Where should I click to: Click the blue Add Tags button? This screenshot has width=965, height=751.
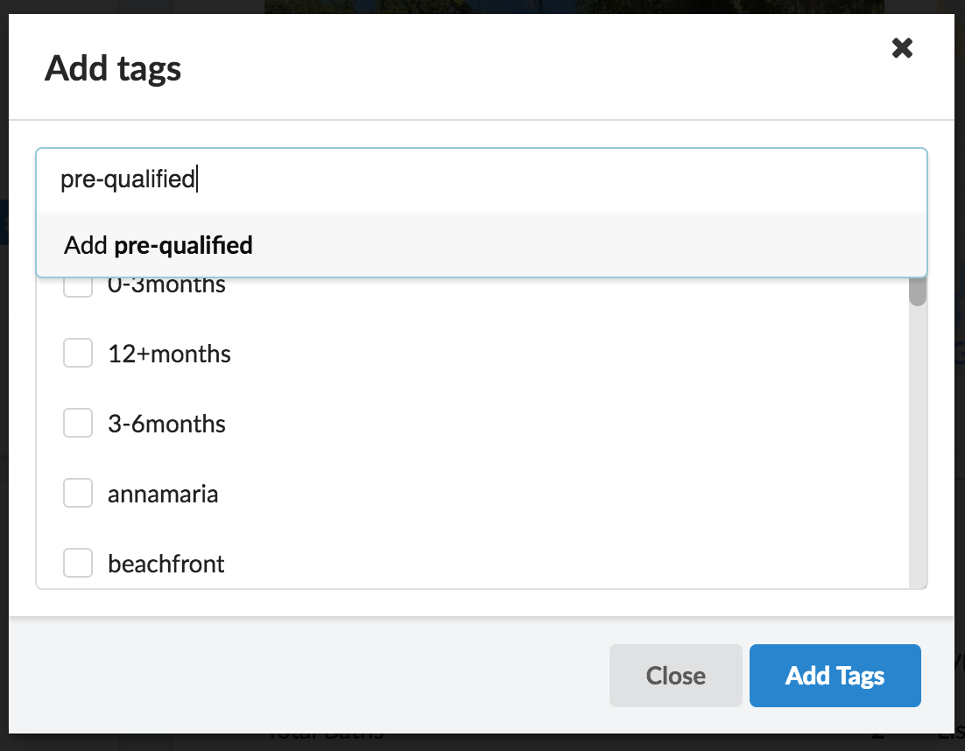point(835,676)
